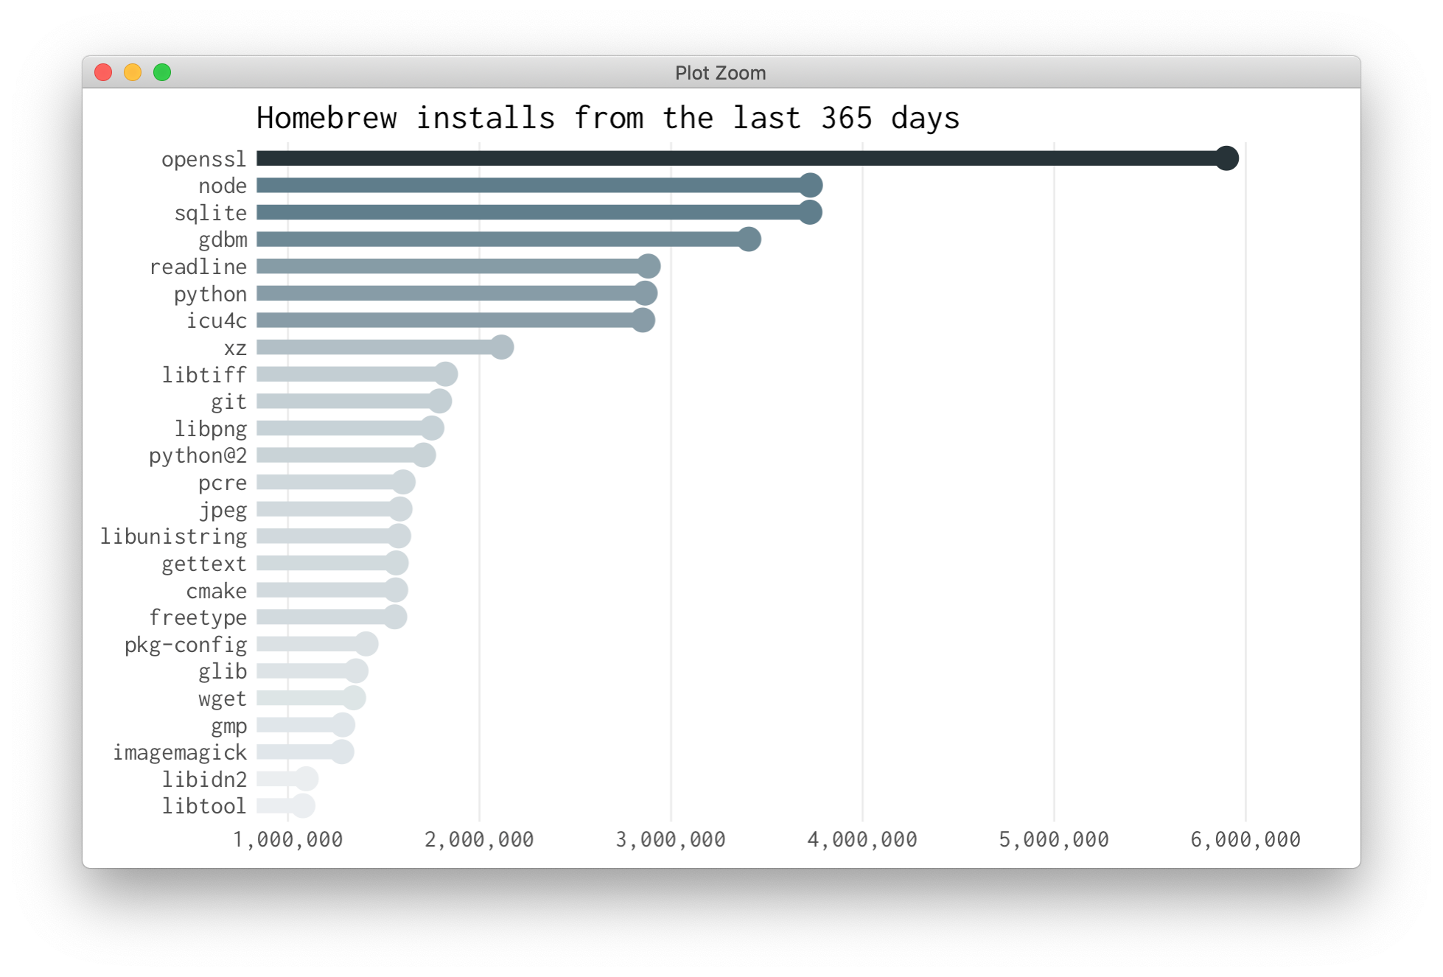Click the libidn2 label
1443x977 pixels.
click(x=204, y=780)
